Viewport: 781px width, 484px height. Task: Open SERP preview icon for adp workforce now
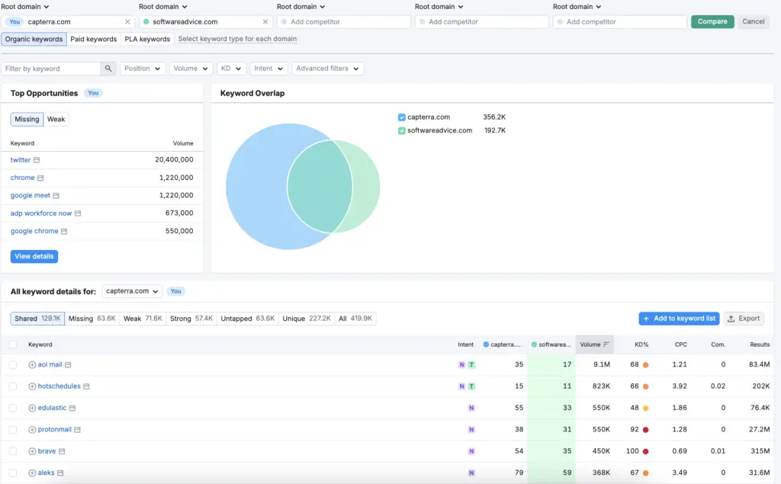click(78, 213)
